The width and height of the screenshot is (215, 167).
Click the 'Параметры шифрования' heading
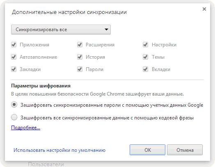41,86
